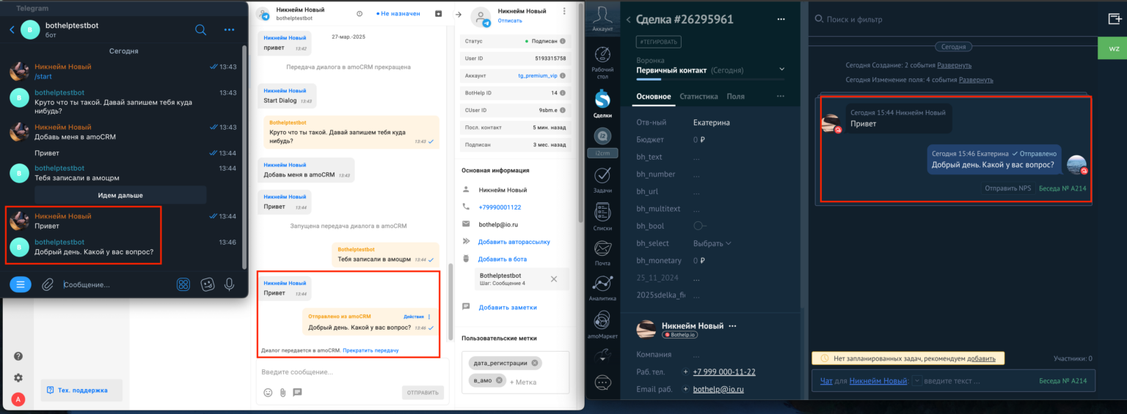The image size is (1127, 414).
Task: Open Telegram chat search
Action: tap(200, 29)
